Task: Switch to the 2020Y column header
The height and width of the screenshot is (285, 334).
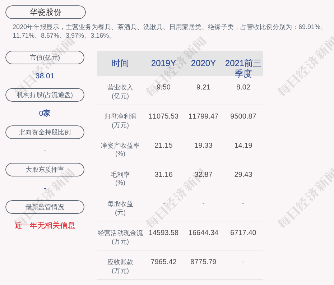Action: pyautogui.click(x=203, y=63)
